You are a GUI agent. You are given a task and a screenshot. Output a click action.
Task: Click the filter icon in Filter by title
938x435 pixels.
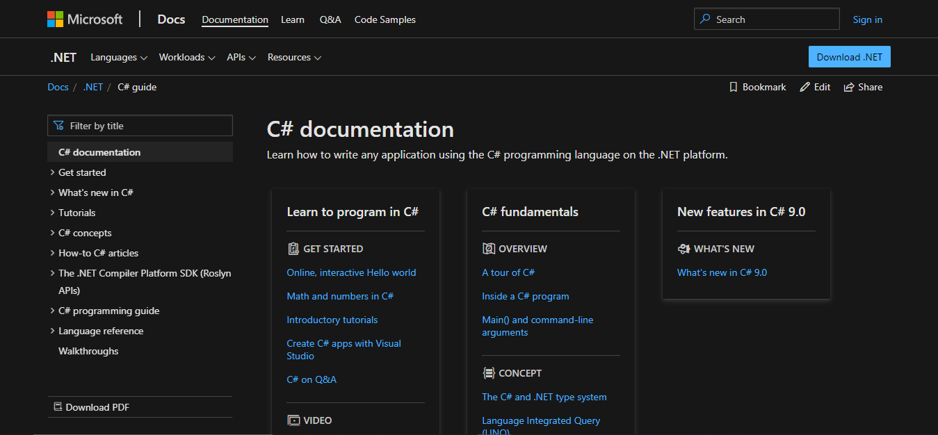(x=59, y=126)
